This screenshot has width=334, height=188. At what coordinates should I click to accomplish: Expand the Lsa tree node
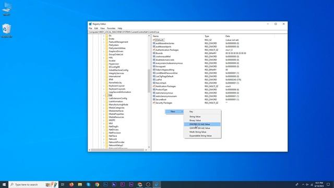click(104, 95)
